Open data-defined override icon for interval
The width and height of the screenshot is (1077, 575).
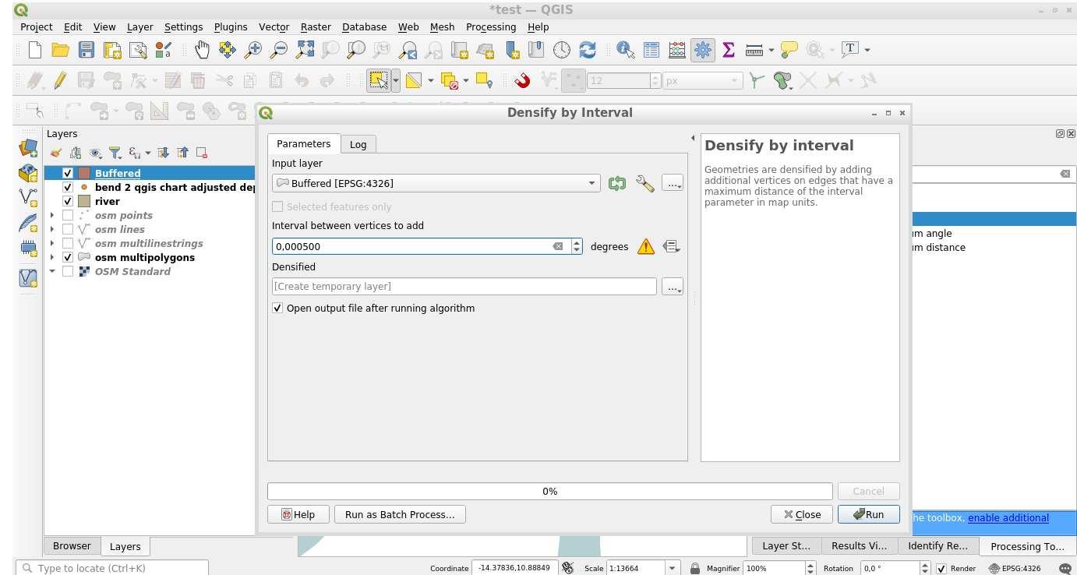click(x=672, y=246)
